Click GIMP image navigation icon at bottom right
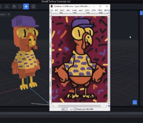The height and width of the screenshot is (123, 143). point(109,106)
